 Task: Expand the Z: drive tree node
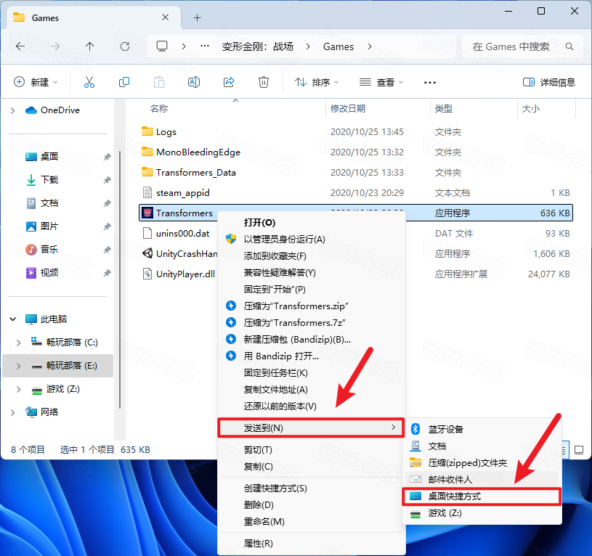(18, 389)
